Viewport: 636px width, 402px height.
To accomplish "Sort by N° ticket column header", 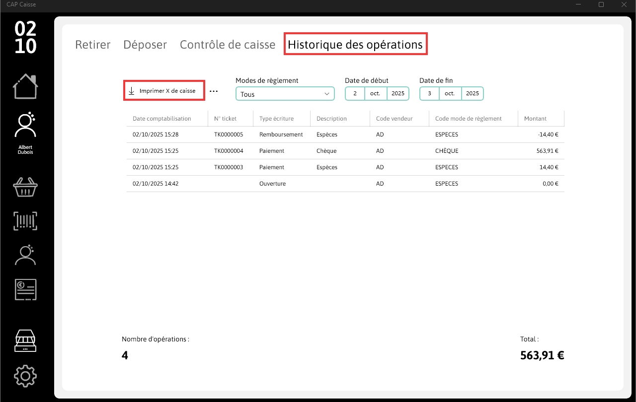I will [x=231, y=119].
